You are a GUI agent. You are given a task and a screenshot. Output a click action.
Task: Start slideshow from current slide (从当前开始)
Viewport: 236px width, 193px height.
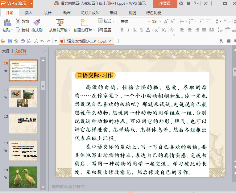click(x=60, y=22)
